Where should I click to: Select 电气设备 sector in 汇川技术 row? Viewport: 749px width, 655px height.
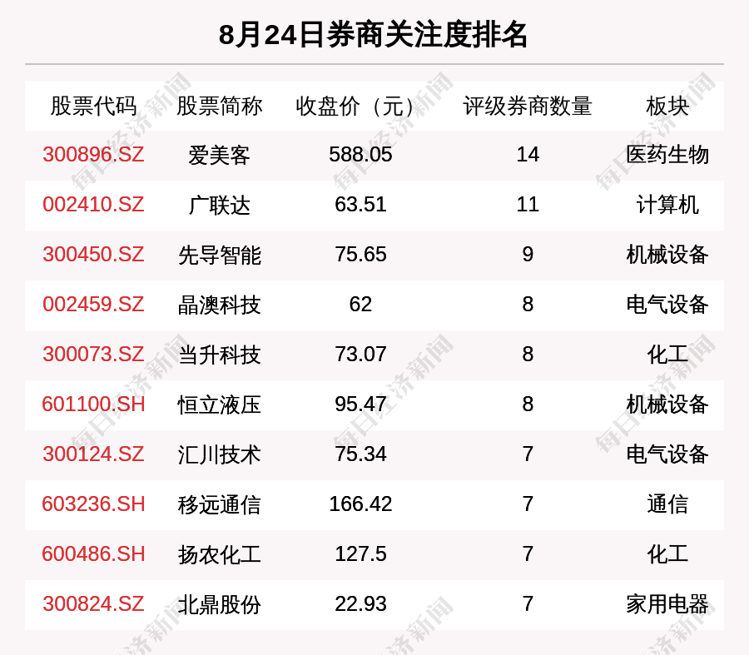point(667,454)
